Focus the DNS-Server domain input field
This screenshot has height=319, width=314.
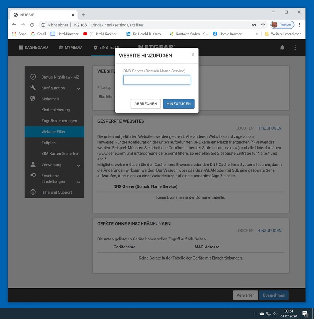pyautogui.click(x=156, y=80)
